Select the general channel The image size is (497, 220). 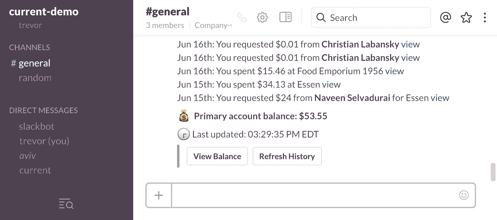click(x=34, y=63)
